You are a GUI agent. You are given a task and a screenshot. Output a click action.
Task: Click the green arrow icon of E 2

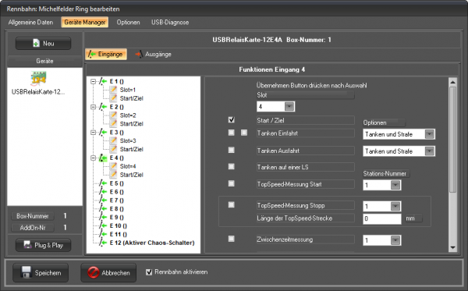(103, 107)
